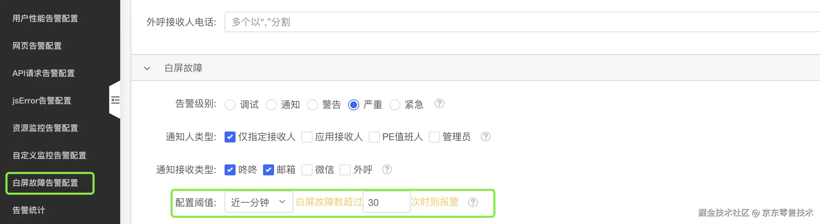Tick the PE值班人 checkbox
The height and width of the screenshot is (224, 820).
374,137
